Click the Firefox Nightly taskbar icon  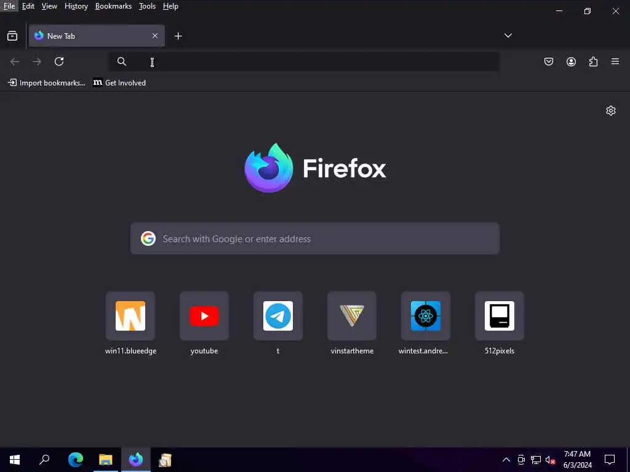click(x=136, y=460)
